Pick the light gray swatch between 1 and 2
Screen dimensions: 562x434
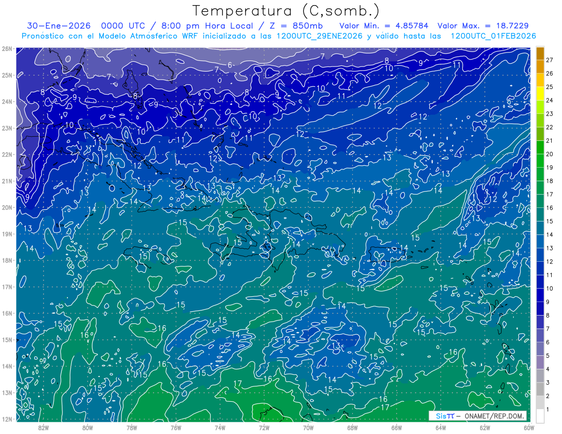point(540,402)
